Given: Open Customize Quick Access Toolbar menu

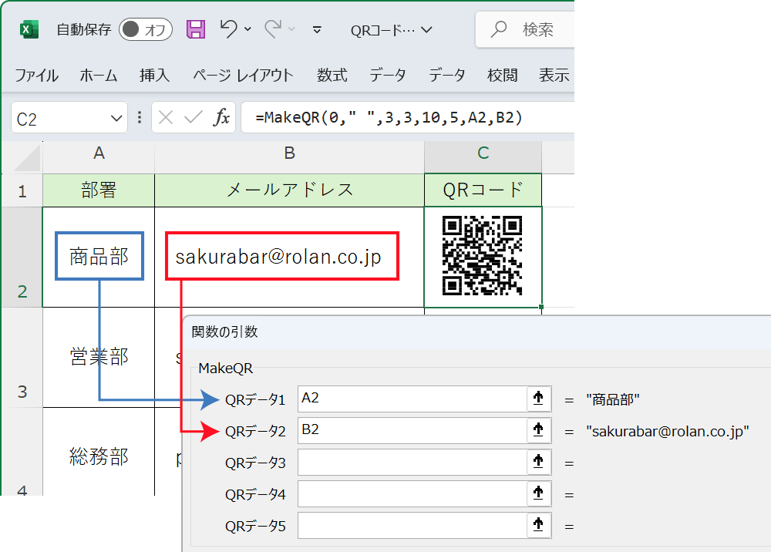Looking at the screenshot, I should (x=317, y=30).
